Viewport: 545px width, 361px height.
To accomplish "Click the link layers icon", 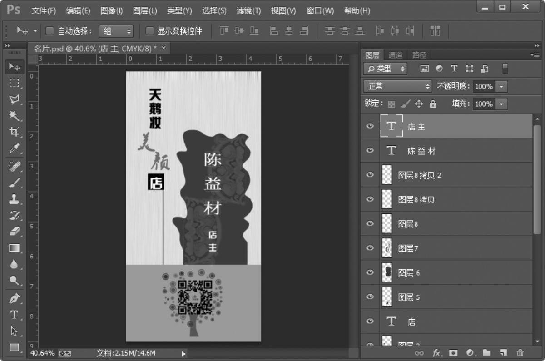I will [x=419, y=353].
